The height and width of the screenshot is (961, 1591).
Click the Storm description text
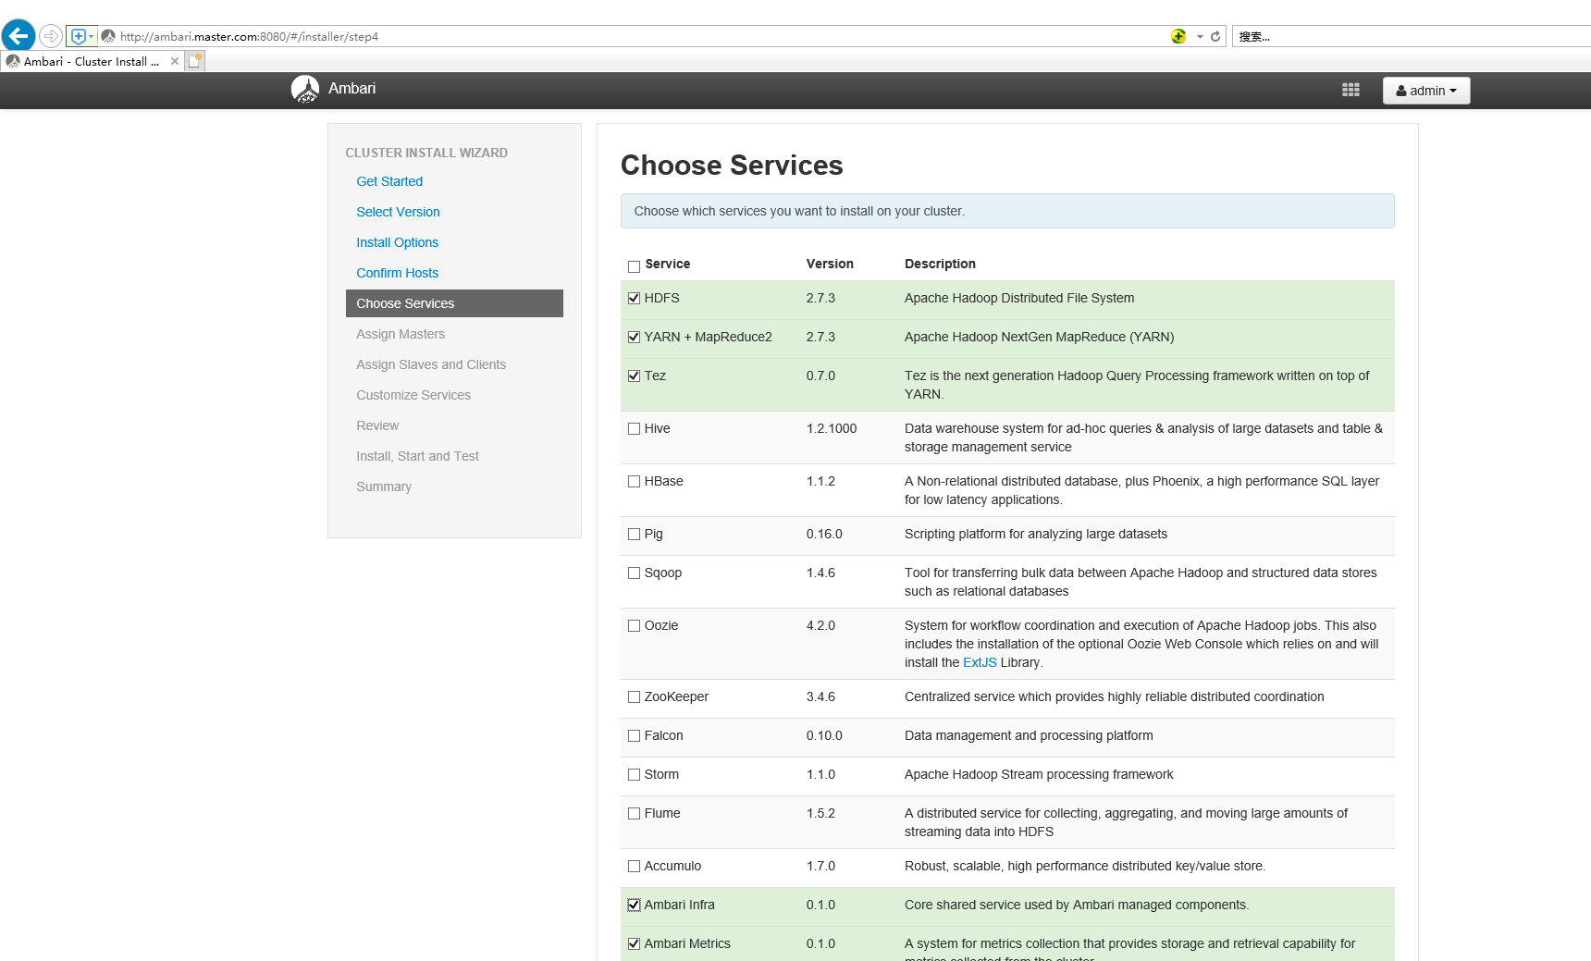pos(1039,774)
